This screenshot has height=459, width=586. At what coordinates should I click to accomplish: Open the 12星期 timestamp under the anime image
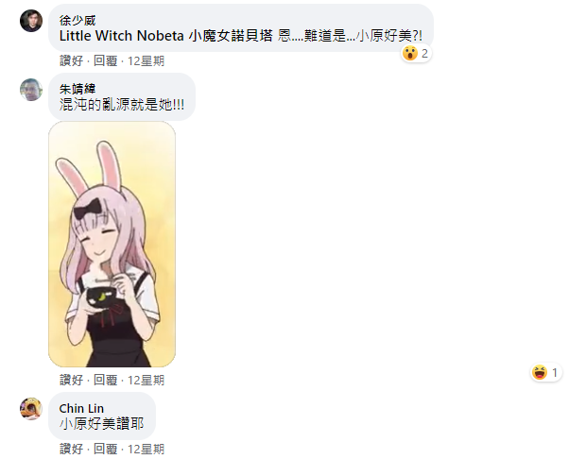146,380
